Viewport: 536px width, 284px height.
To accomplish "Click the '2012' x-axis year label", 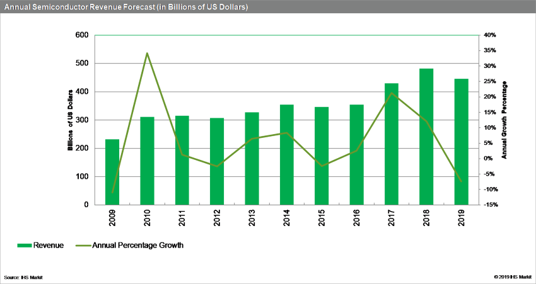I will (217, 218).
